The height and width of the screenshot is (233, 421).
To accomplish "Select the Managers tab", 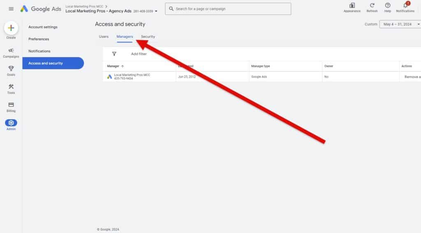I will click(x=125, y=37).
